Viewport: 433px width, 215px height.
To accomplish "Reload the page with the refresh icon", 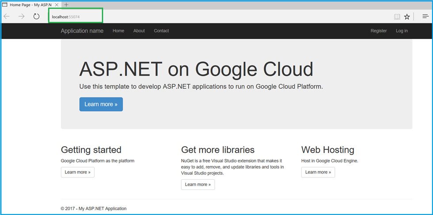I will pyautogui.click(x=36, y=17).
